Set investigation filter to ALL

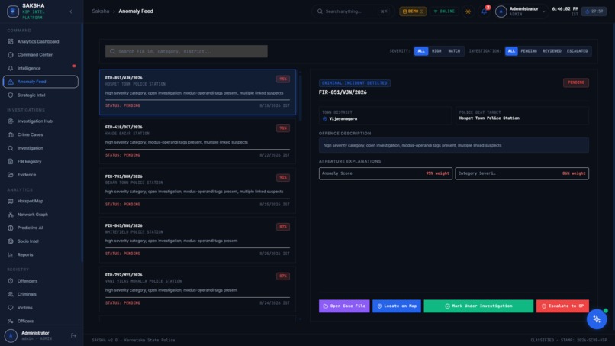(511, 51)
